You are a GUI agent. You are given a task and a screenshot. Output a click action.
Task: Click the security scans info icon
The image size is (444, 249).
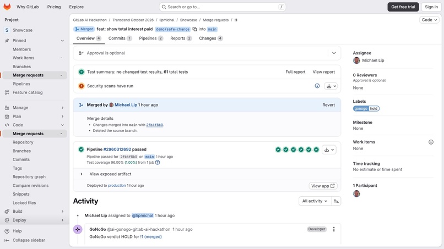[x=317, y=86]
